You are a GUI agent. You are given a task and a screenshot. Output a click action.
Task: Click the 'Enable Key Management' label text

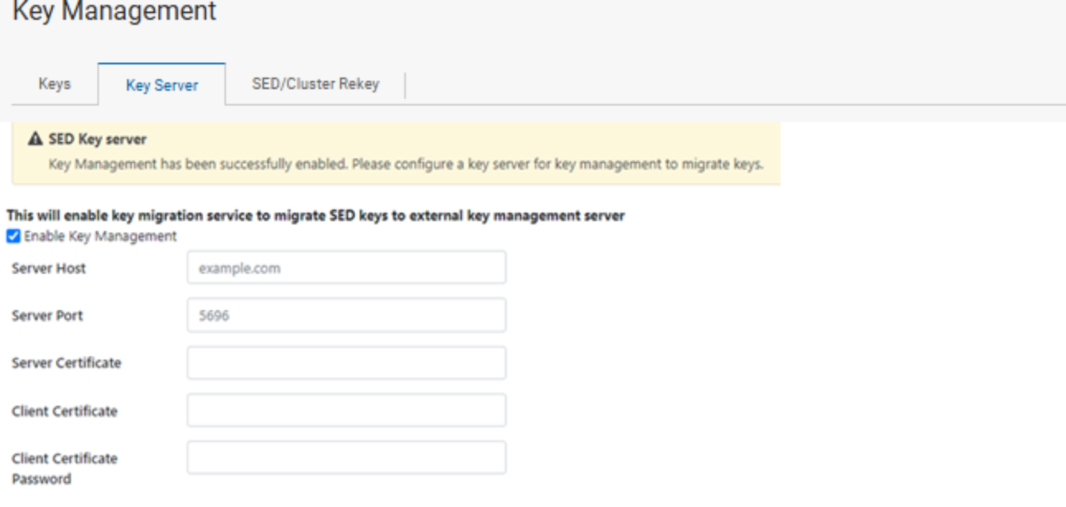(x=100, y=236)
